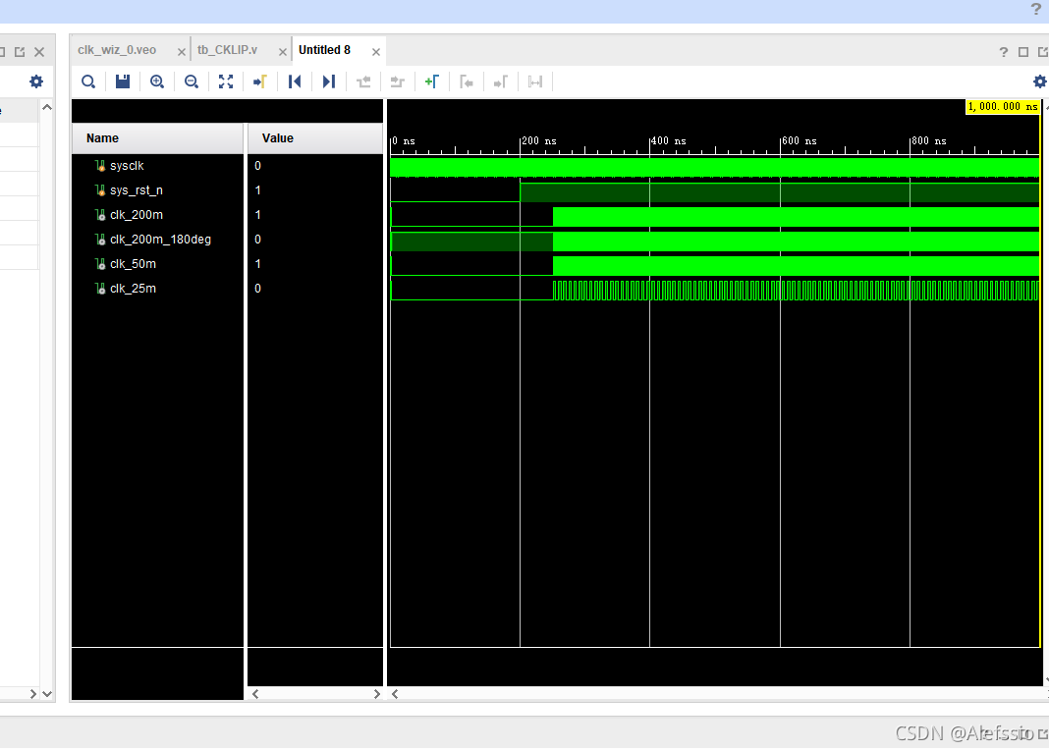
Task: Zoom in on the waveform
Action: tap(157, 81)
